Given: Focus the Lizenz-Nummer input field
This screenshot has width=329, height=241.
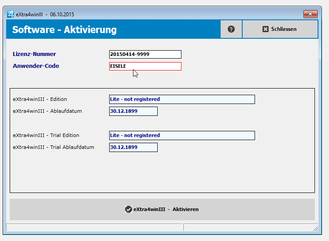Looking at the screenshot, I should (145, 54).
